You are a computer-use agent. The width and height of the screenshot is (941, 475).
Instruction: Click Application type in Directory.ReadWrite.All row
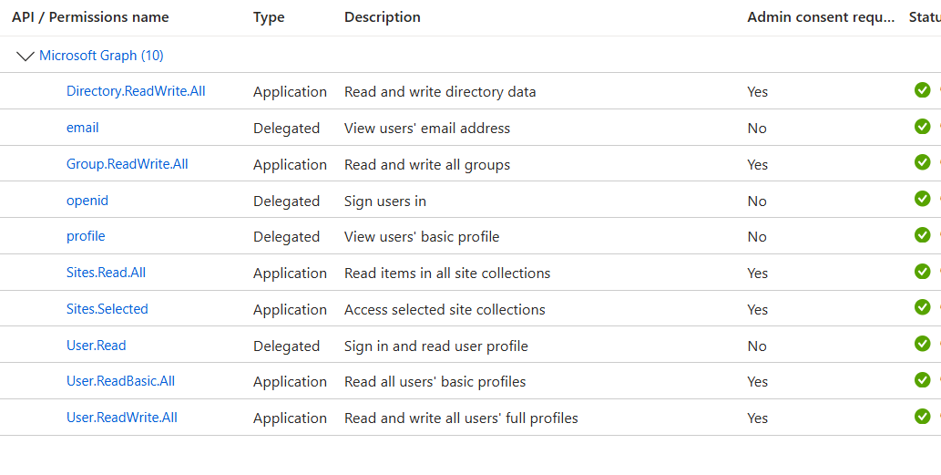click(290, 92)
